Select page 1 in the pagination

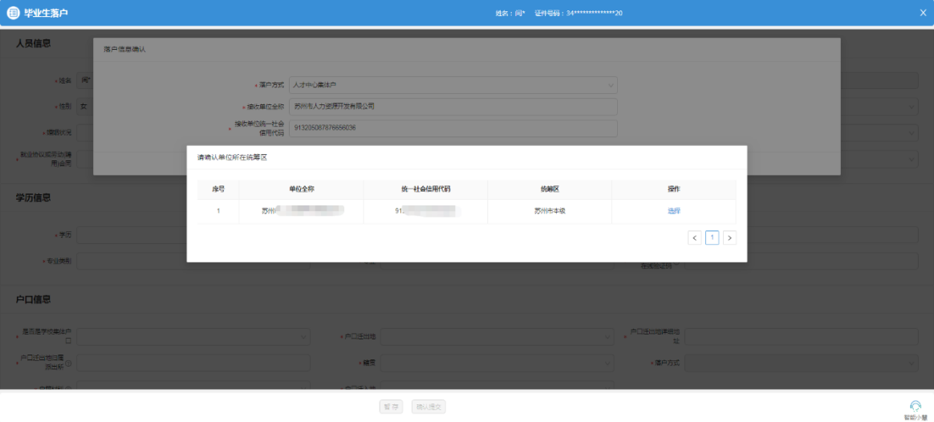click(712, 237)
